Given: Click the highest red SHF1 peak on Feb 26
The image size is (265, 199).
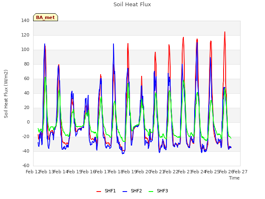Looking at the screenshot, I should pos(225,32).
